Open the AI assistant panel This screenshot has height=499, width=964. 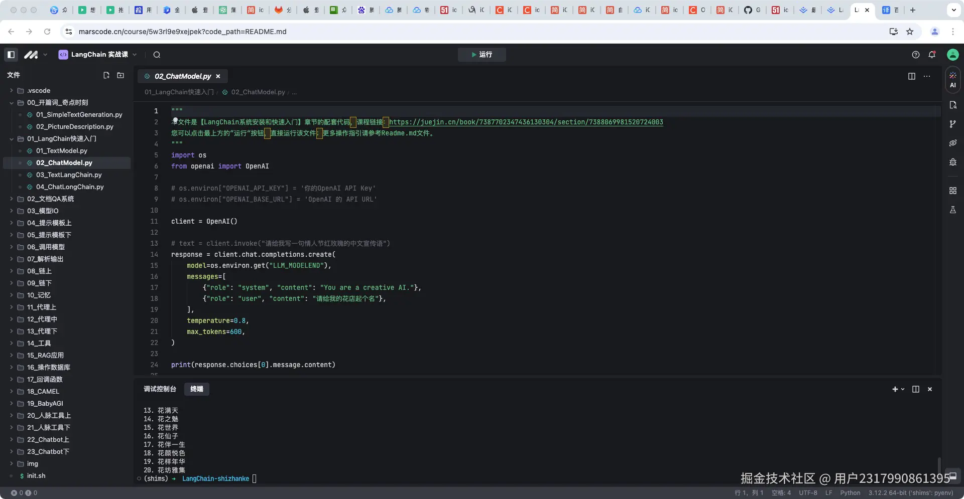point(952,80)
